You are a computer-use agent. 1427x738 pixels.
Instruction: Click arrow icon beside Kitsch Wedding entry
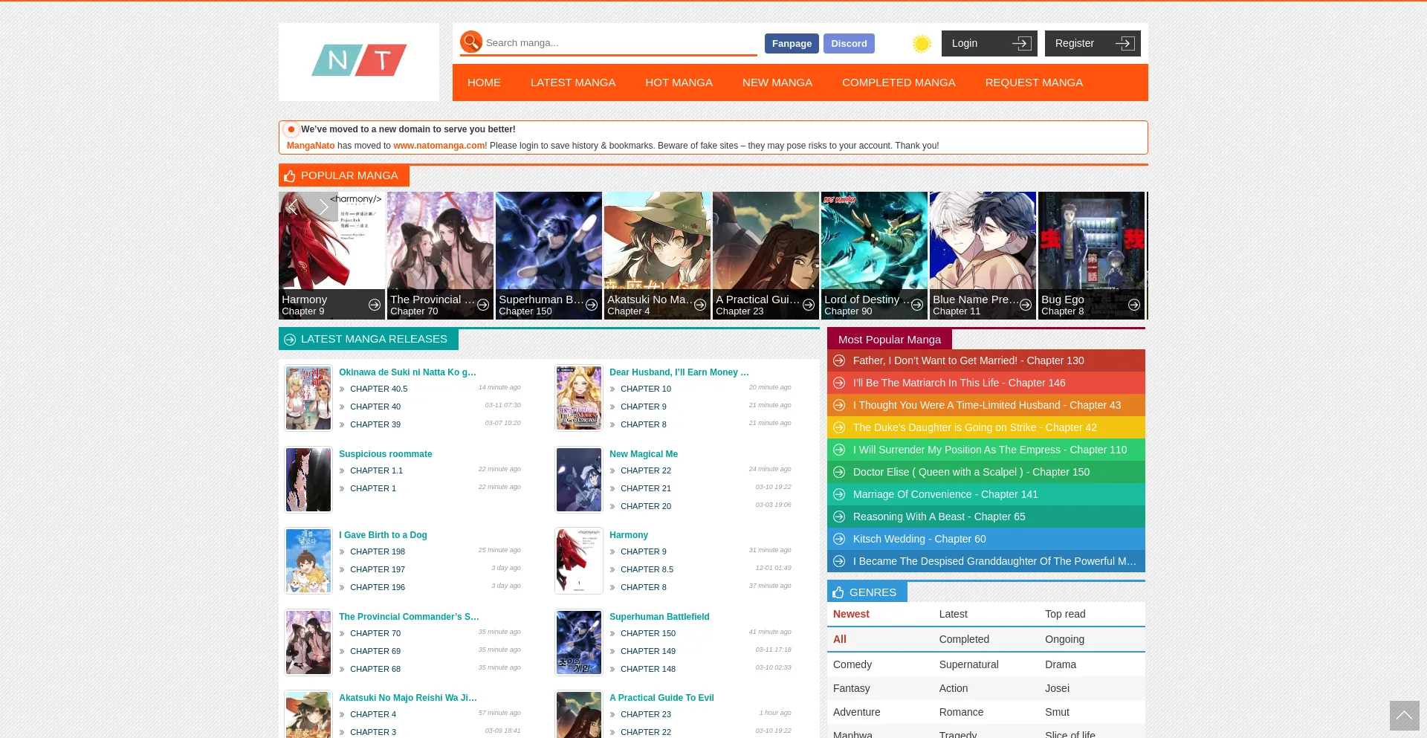click(839, 539)
